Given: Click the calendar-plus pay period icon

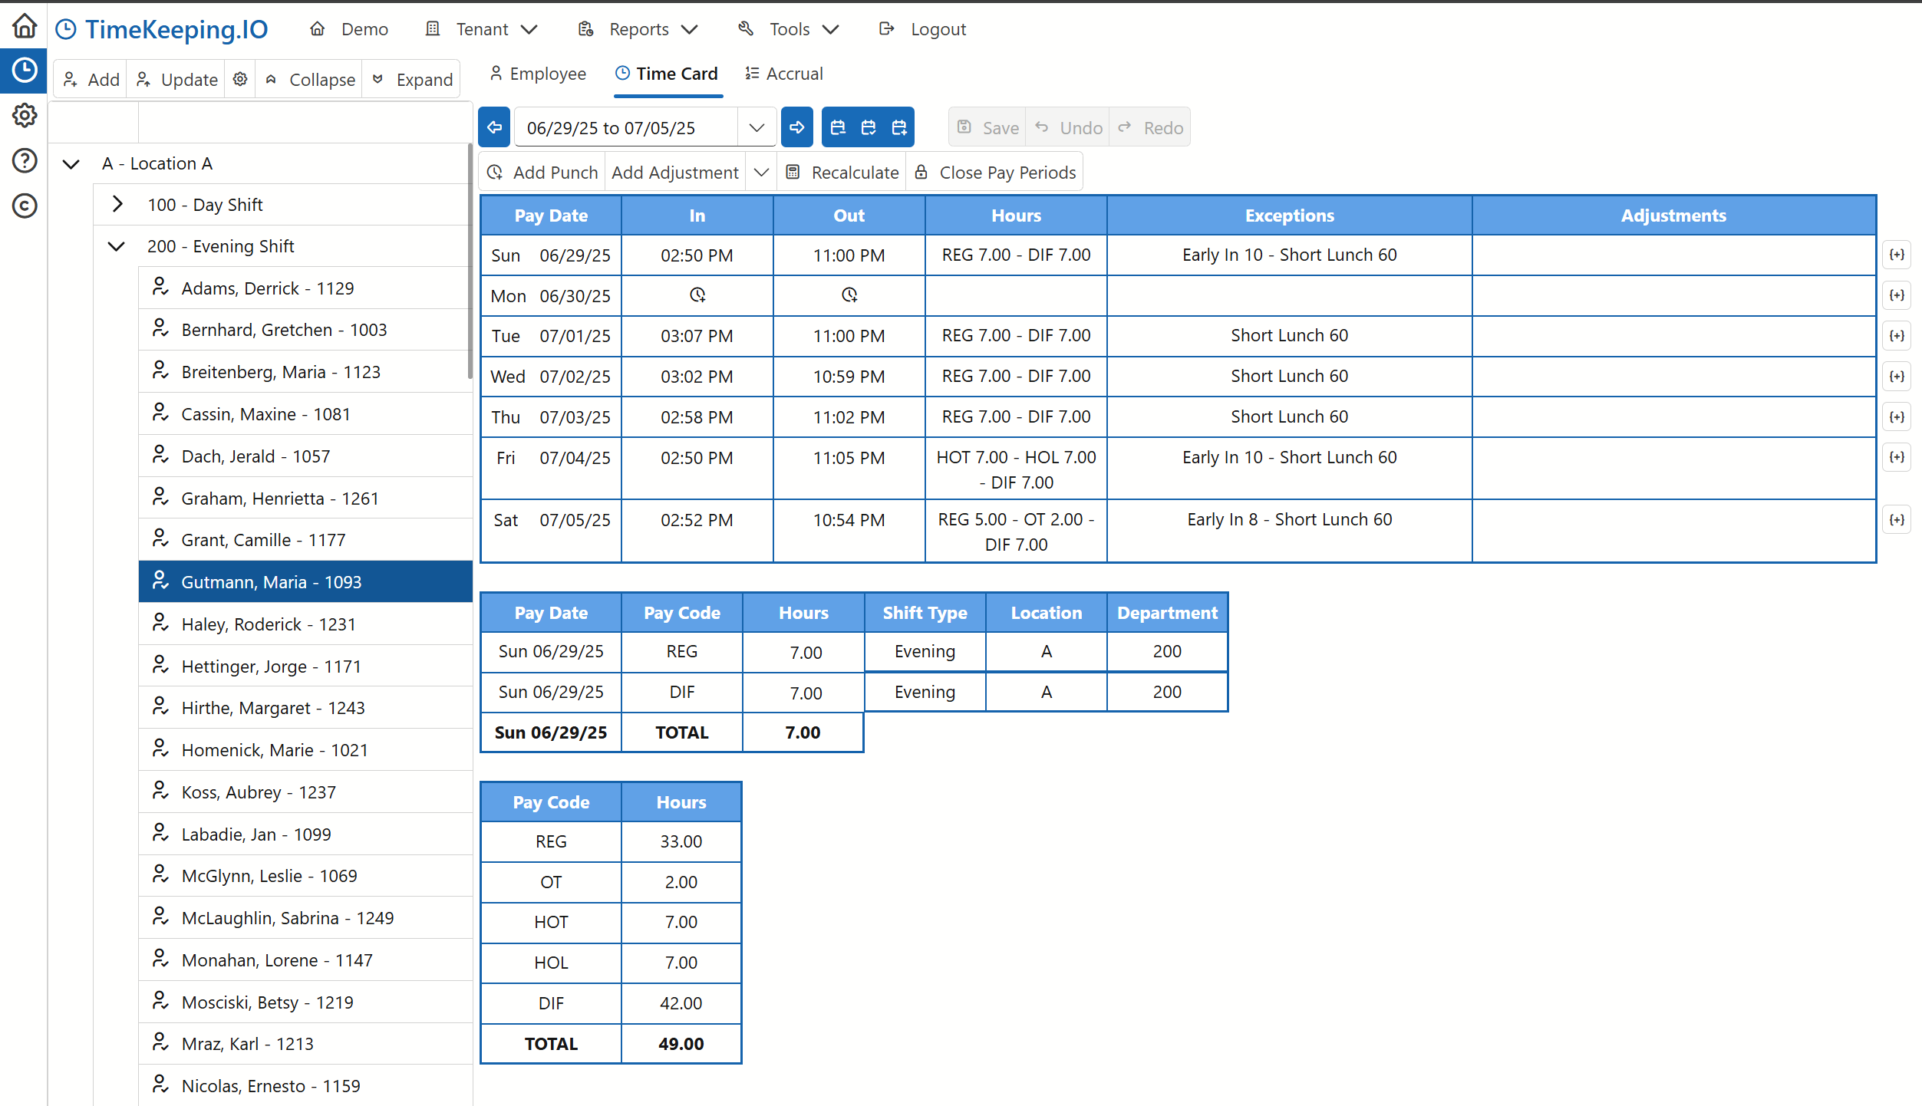Looking at the screenshot, I should pyautogui.click(x=898, y=127).
